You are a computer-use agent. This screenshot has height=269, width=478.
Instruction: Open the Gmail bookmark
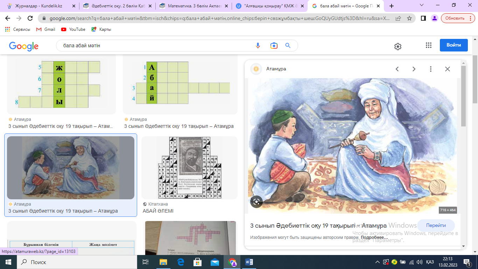(x=46, y=29)
